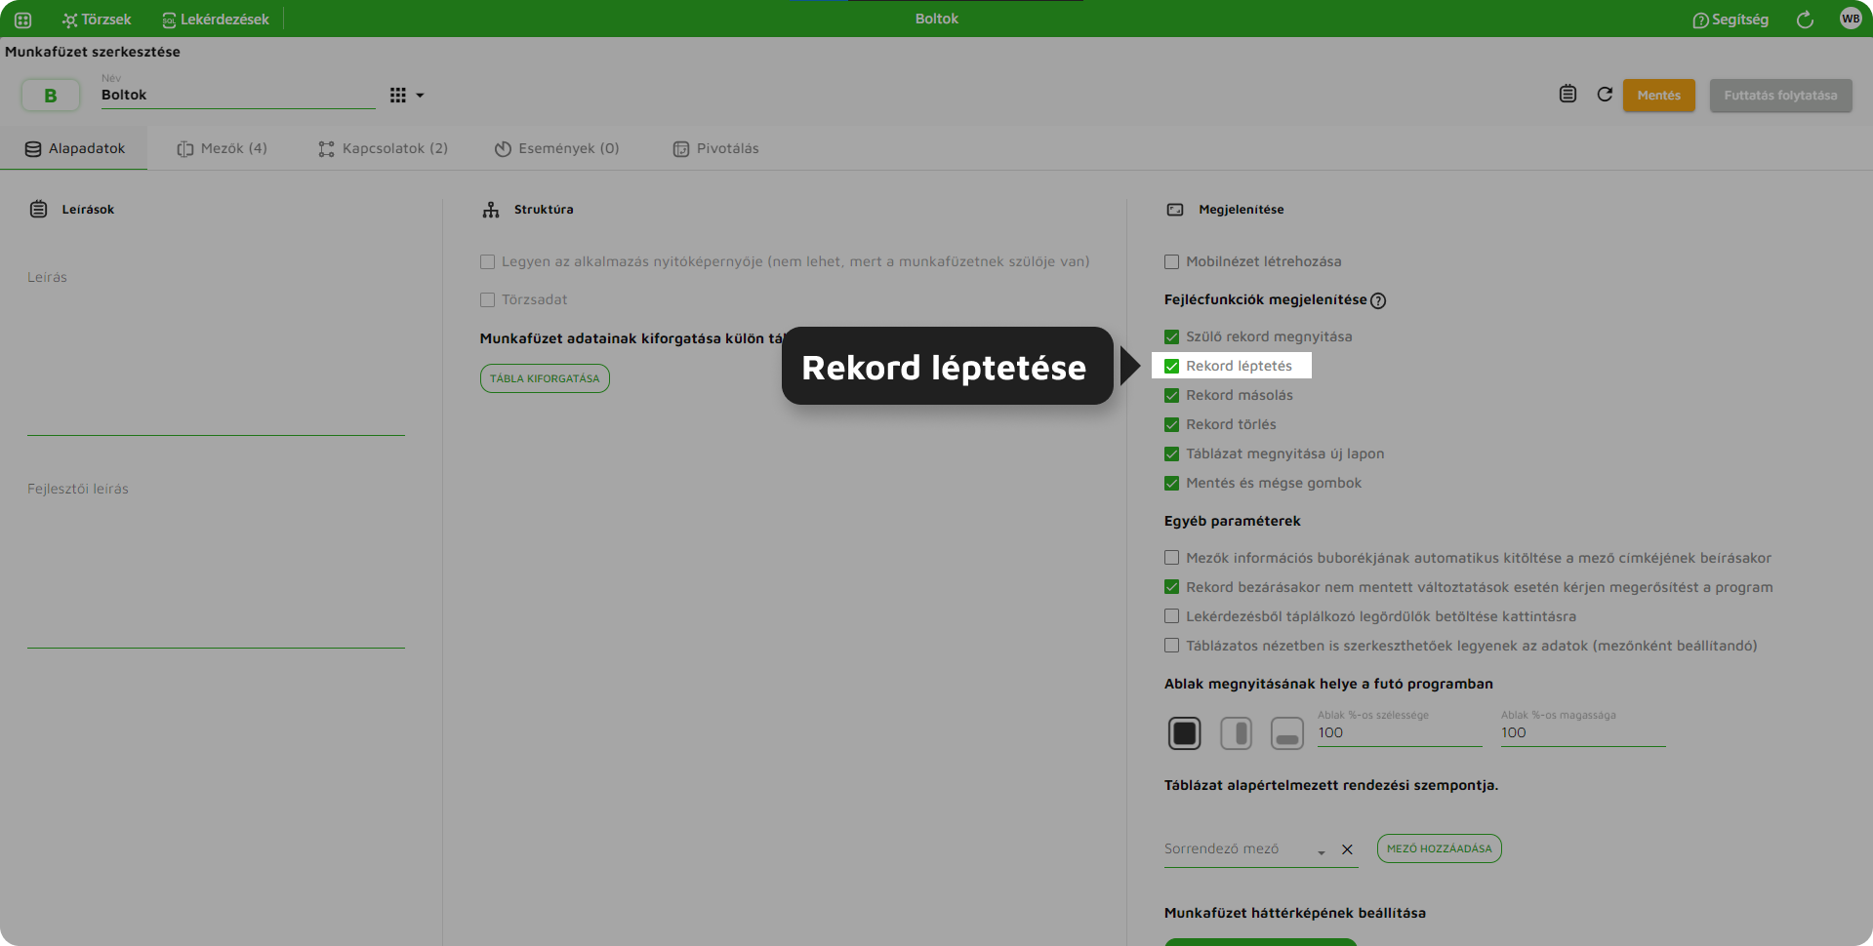Screen dimensions: 1873x946
Task: Click the Leírások section icon
Action: (x=38, y=209)
